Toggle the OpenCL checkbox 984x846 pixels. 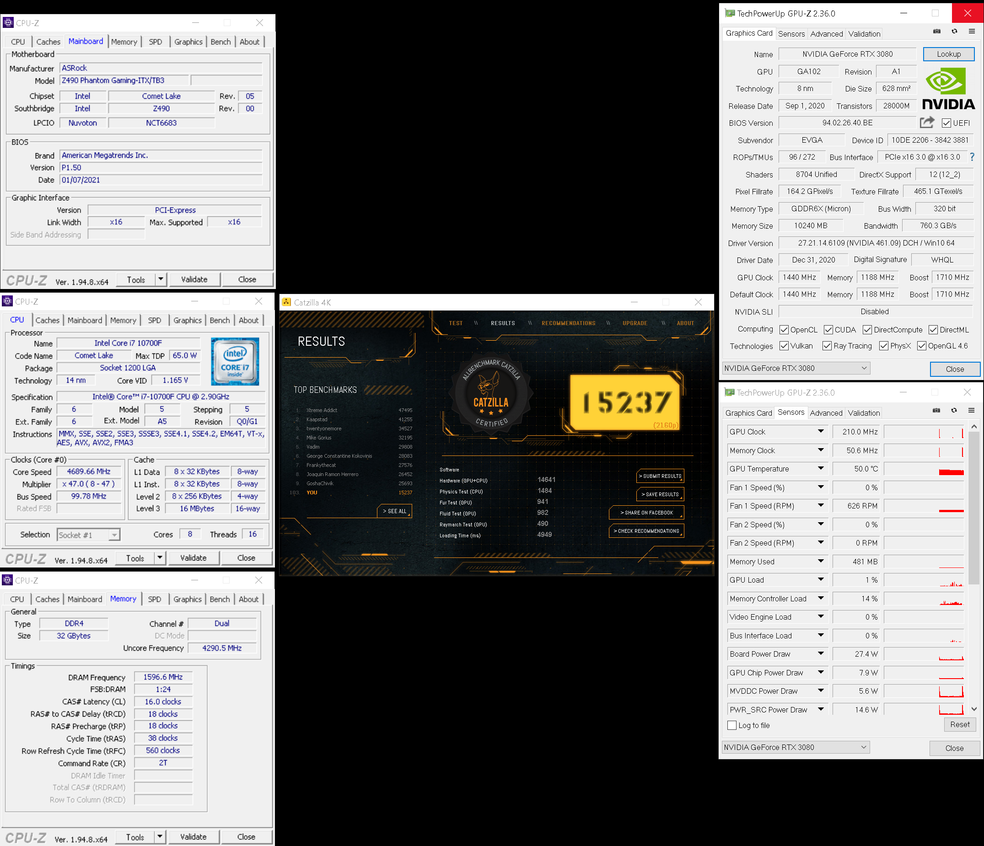(784, 329)
